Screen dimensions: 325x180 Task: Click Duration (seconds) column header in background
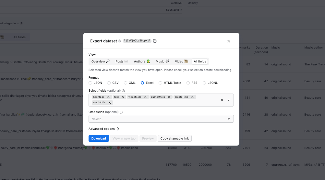[261, 50]
